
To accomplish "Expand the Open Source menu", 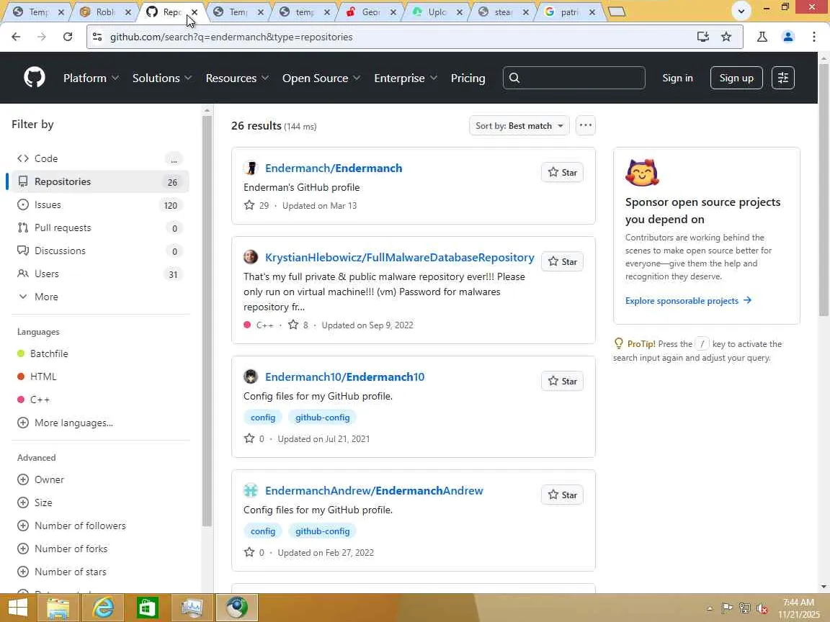I will (321, 78).
